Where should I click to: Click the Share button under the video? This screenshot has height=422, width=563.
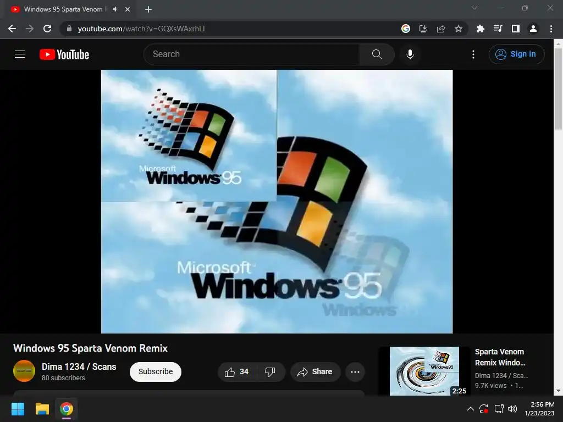[315, 372]
